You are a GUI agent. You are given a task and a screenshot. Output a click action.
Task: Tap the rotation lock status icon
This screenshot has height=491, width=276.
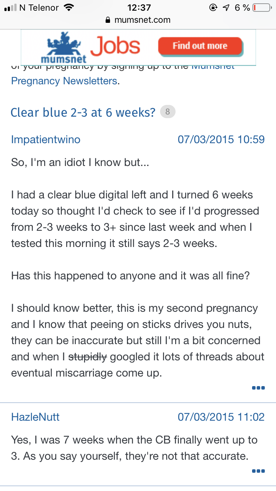(213, 7)
